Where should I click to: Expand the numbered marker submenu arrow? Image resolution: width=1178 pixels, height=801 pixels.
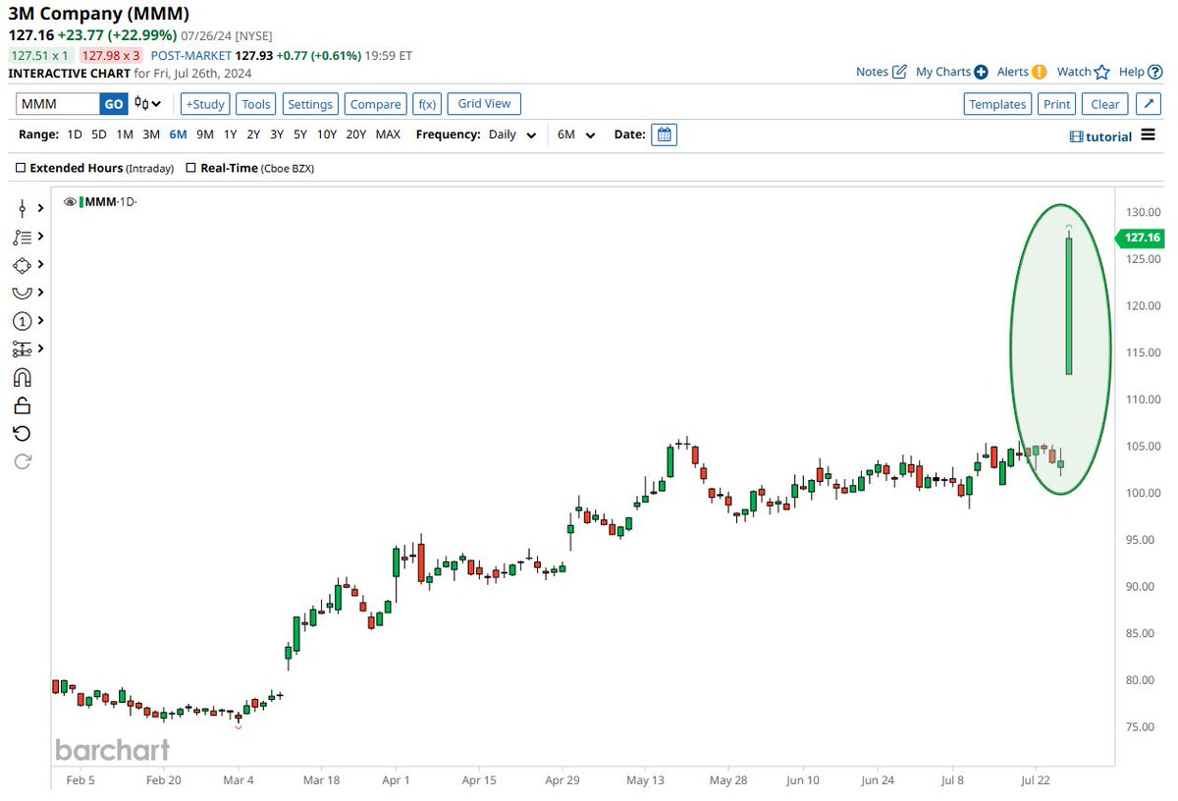[40, 321]
